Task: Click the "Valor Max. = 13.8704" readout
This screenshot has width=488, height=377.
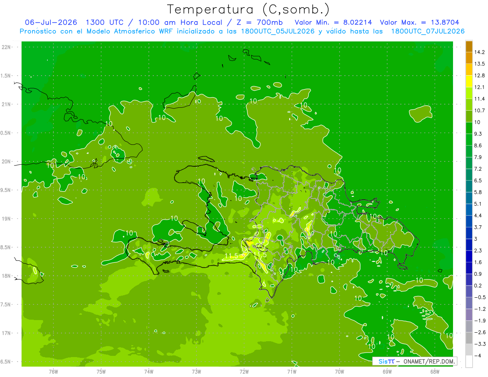Action: tap(419, 22)
